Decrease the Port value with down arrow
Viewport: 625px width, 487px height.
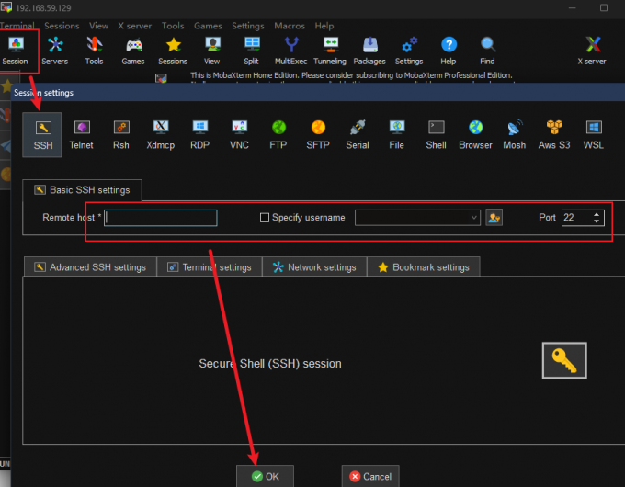(597, 221)
